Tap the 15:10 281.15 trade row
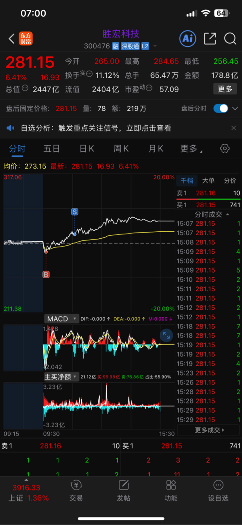Screen dimensions: 242x525 pos(208,280)
